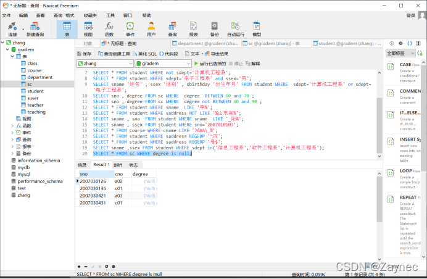
Task: Open the Info result tab
Action: click(82, 165)
